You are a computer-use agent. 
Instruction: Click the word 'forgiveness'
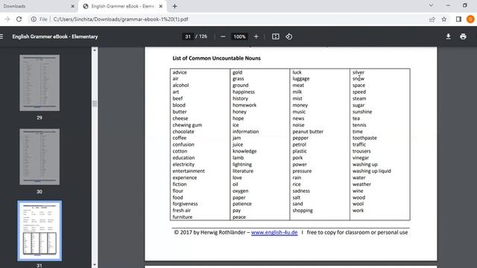[x=185, y=204]
